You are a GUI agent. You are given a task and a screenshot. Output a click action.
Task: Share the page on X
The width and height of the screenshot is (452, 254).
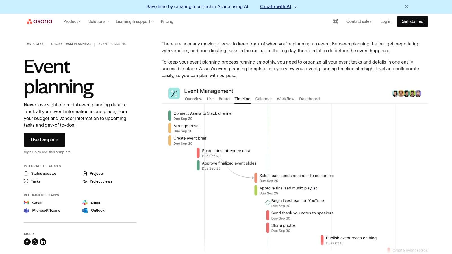pos(35,242)
